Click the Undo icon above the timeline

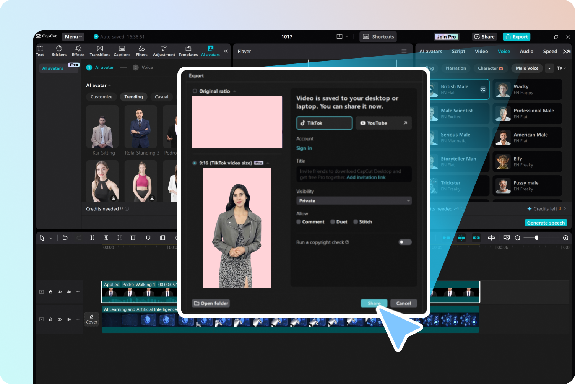(65, 238)
